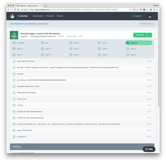Click the Vue devtools extension icon

coord(141,10)
